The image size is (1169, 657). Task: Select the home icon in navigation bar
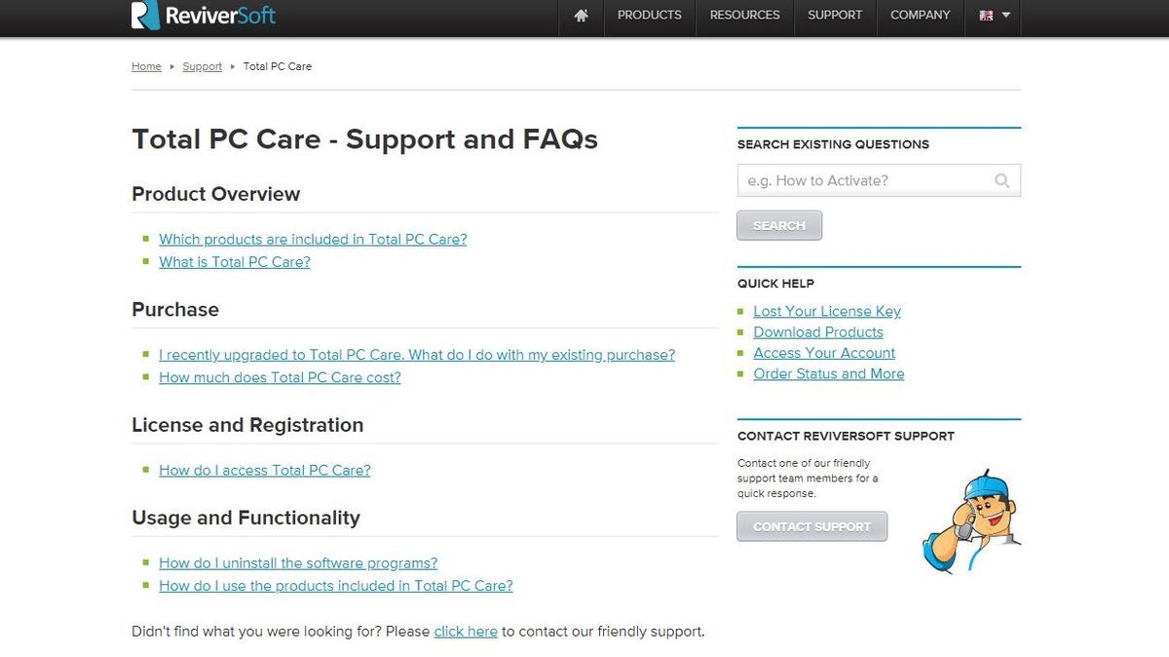tap(580, 16)
